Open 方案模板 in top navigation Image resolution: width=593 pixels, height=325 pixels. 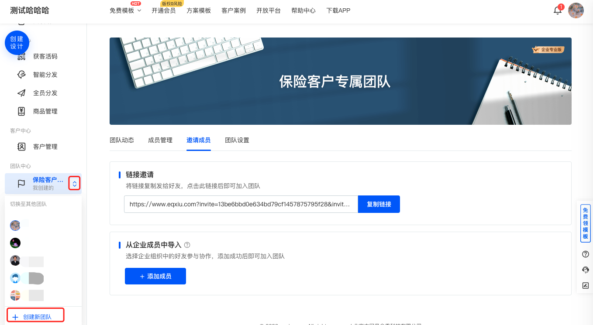(x=199, y=10)
